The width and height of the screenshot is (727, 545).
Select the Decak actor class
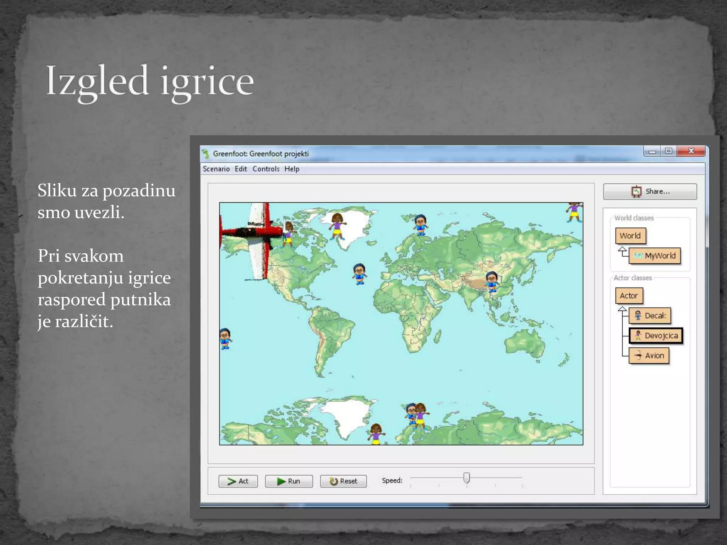(x=650, y=315)
